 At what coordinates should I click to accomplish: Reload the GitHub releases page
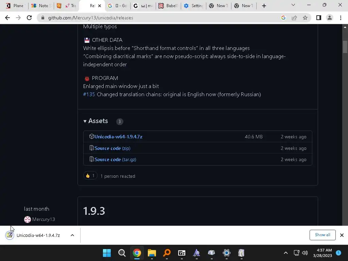(x=29, y=18)
